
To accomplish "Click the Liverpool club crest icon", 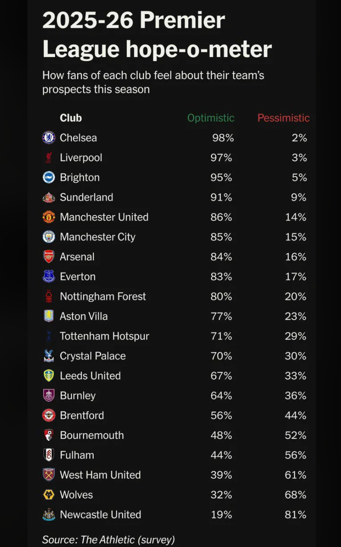I will [x=49, y=158].
